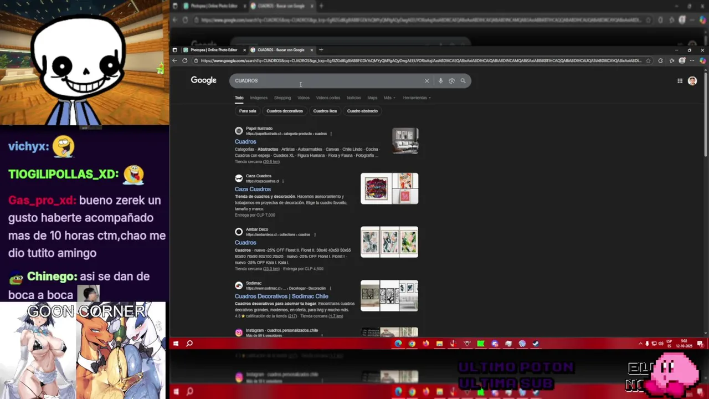Screen dimensions: 709x399
Task: Open Google Lens image search icon
Action: [452, 81]
